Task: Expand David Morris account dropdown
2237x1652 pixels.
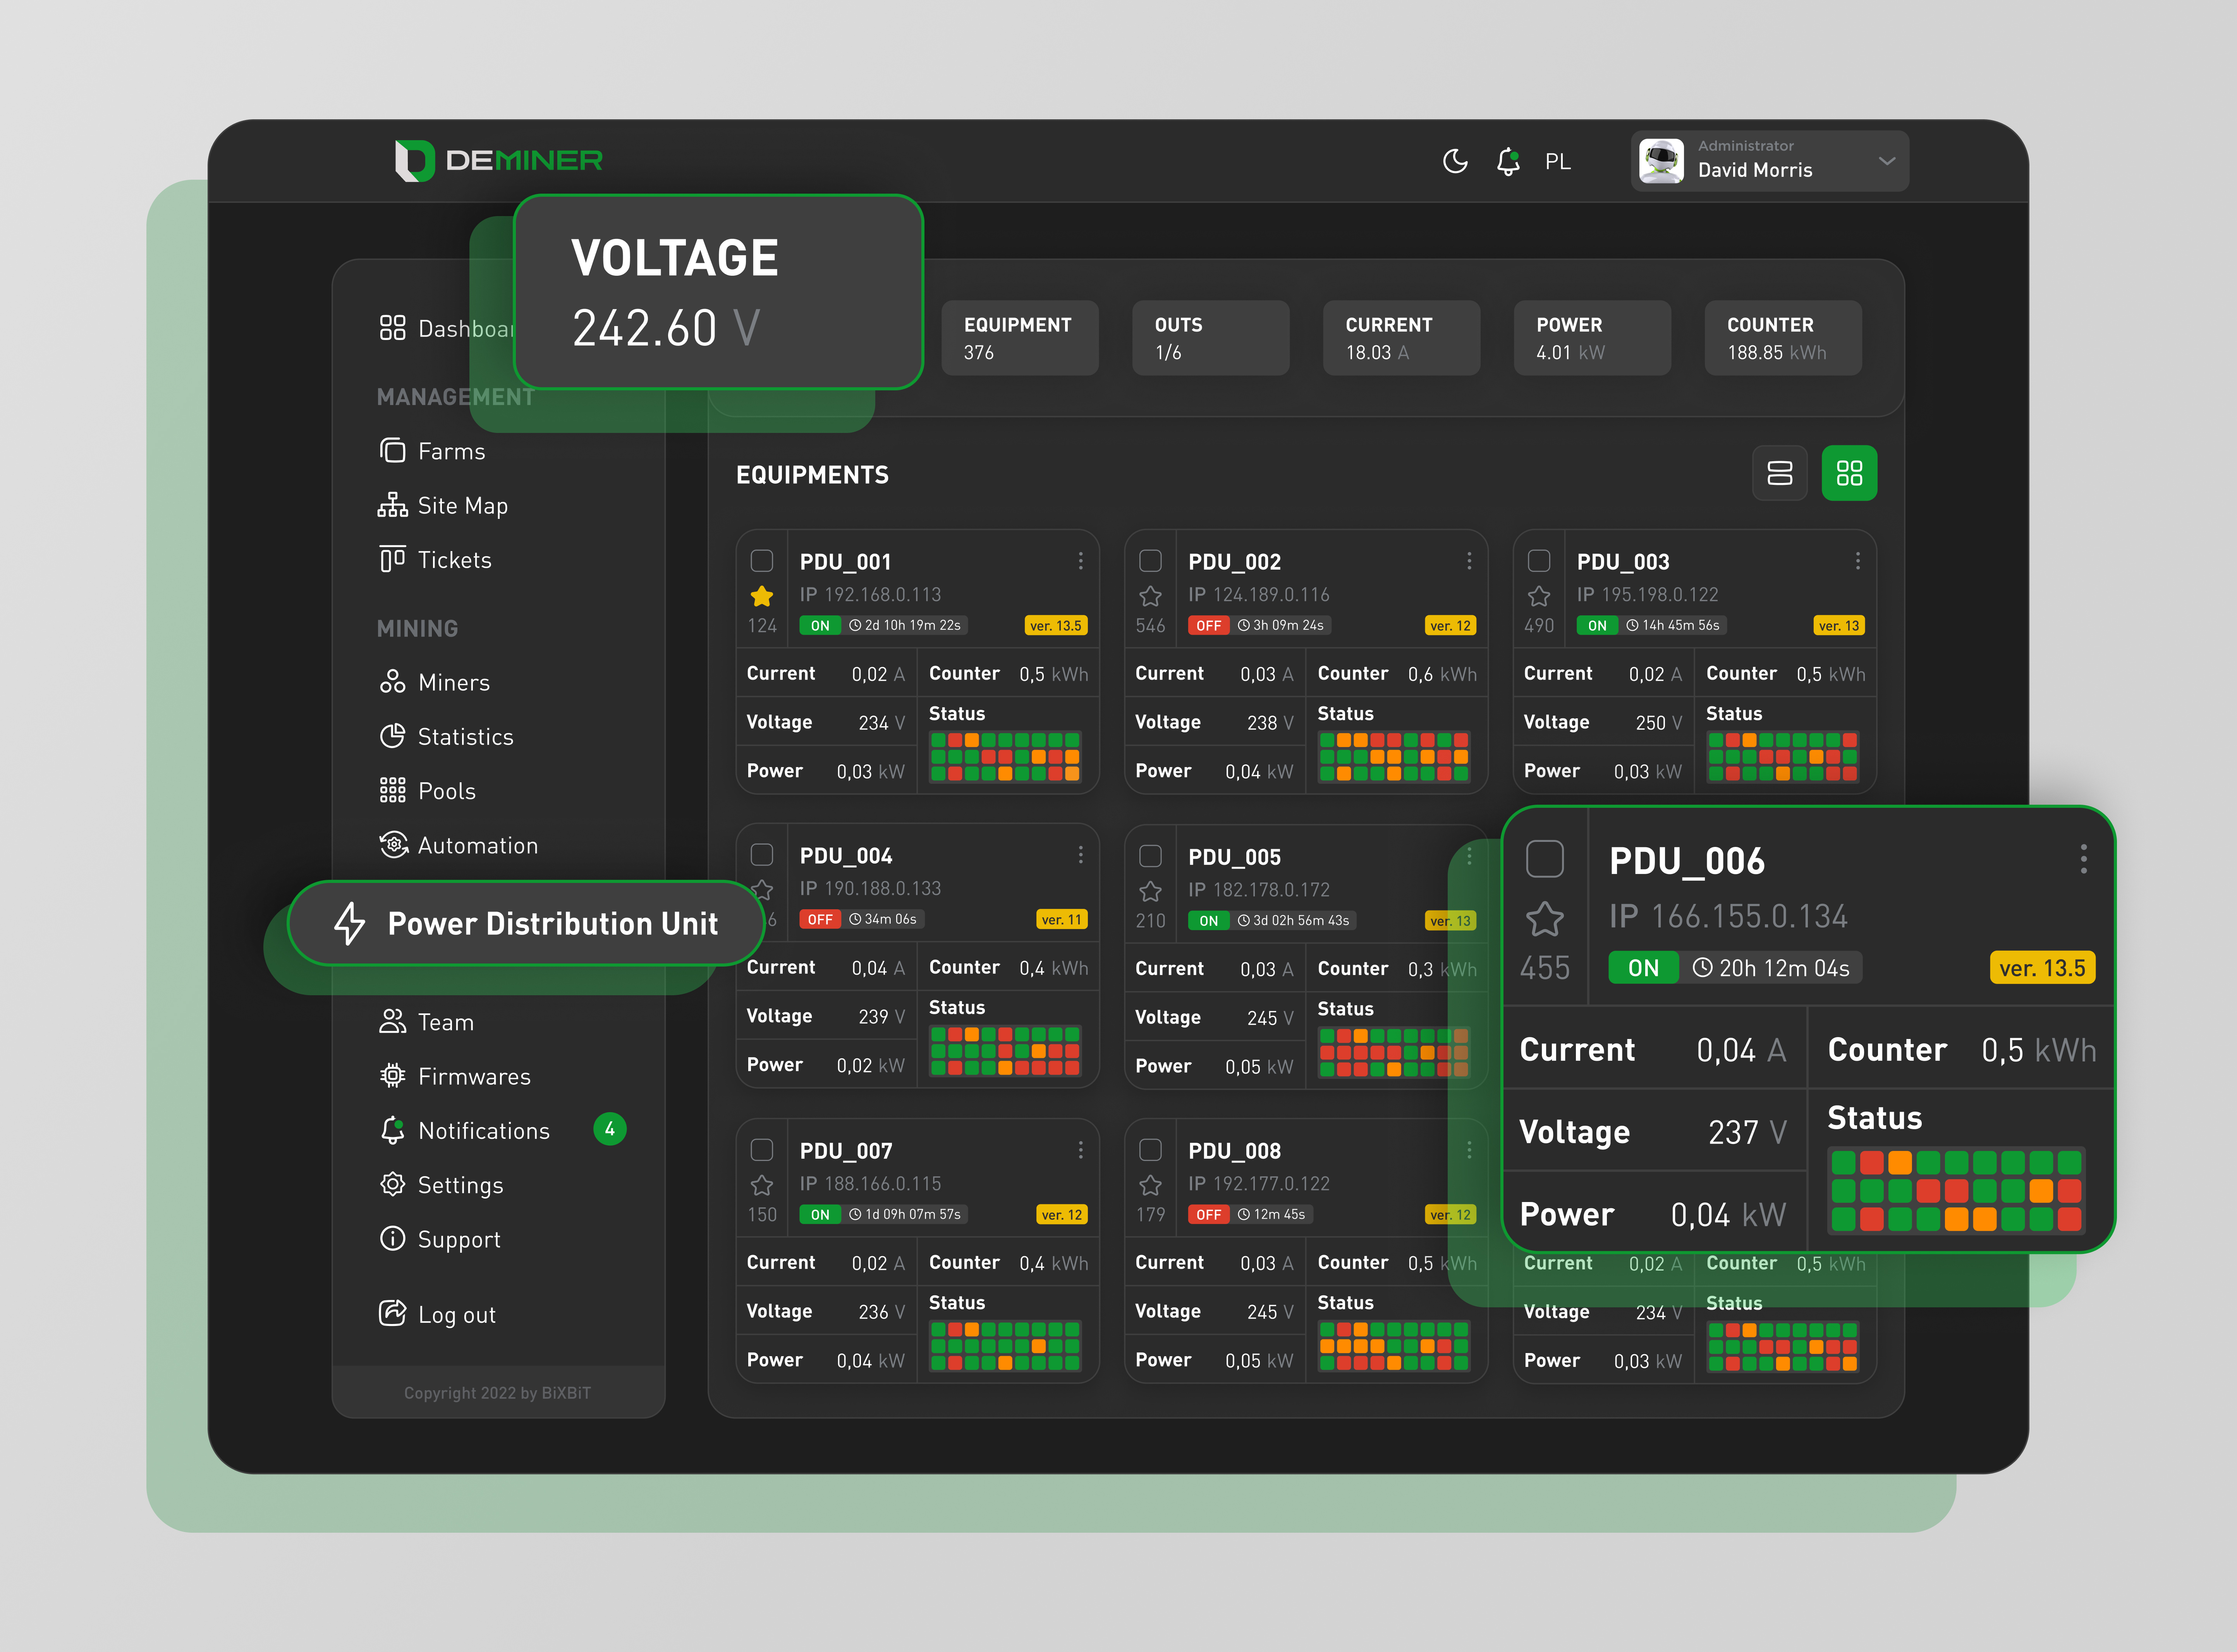Action: [x=1886, y=161]
